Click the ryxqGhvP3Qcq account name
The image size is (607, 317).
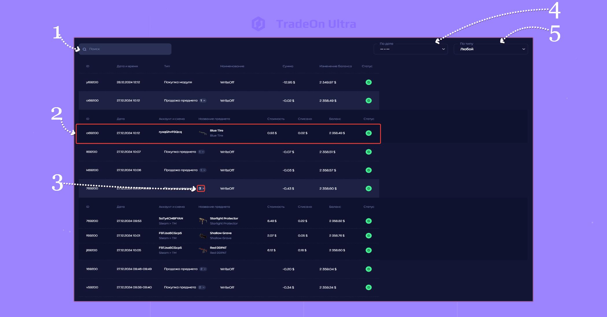(170, 132)
